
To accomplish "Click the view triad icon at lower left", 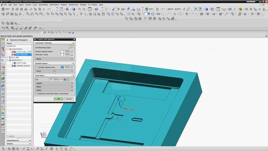I will (44, 135).
